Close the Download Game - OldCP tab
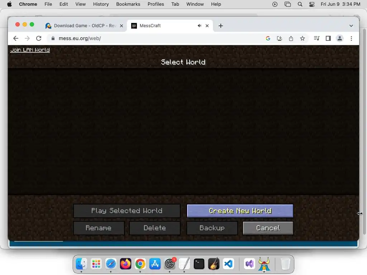Screen dimensions: 367x275 [121, 26]
